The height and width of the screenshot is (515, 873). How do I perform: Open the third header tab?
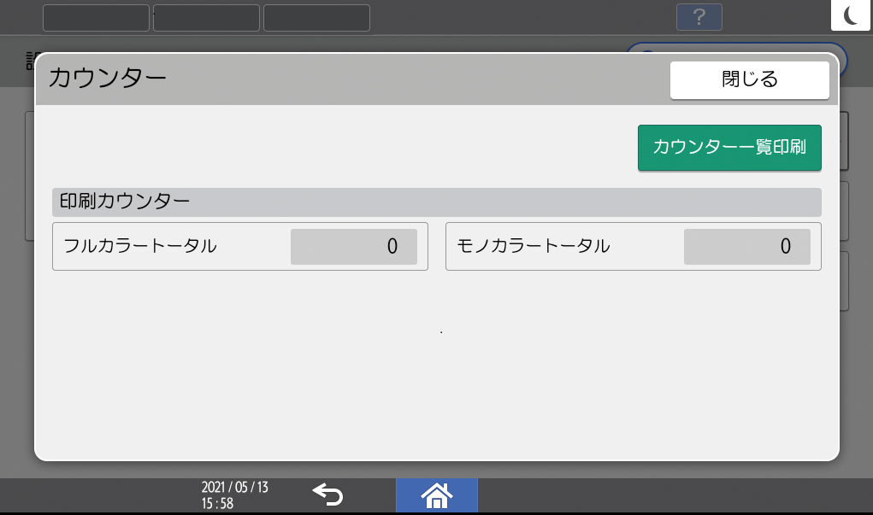coord(316,18)
